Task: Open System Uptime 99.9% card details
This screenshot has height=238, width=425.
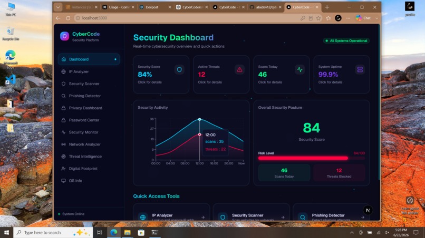Action: click(342, 75)
